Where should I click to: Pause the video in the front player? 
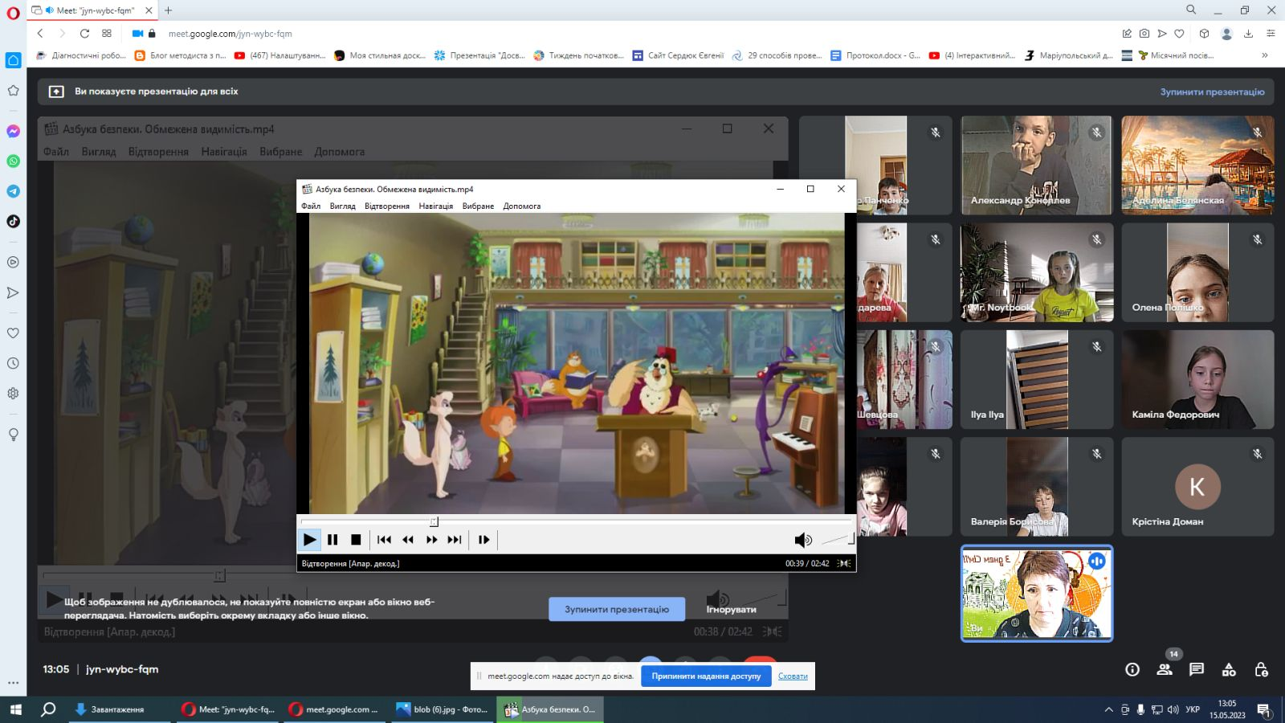click(x=332, y=540)
